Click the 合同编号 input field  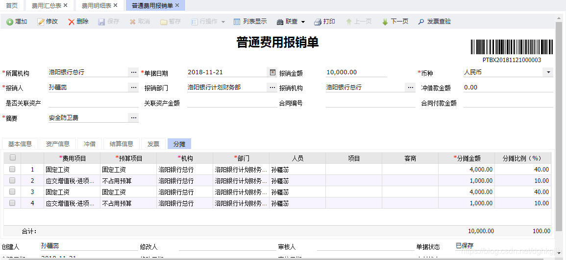click(370, 103)
